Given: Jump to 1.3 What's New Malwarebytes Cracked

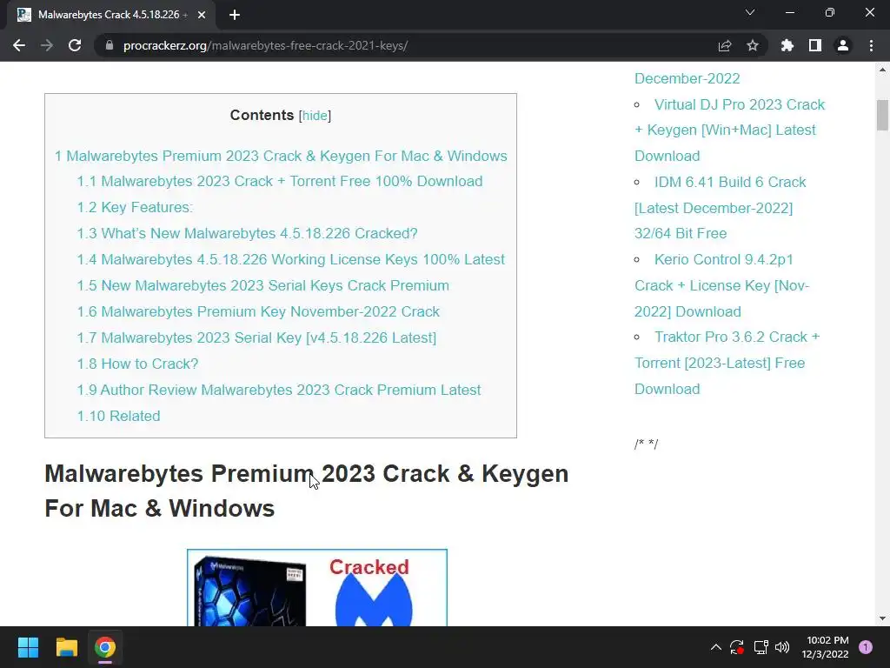Looking at the screenshot, I should [x=247, y=233].
